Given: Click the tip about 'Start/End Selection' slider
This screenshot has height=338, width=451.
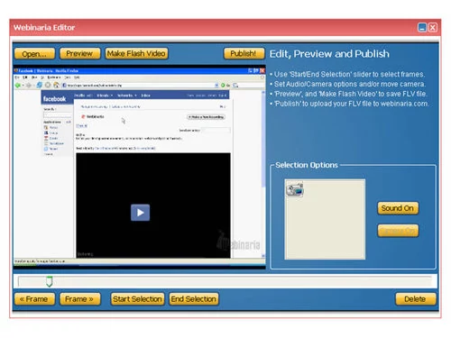Looking at the screenshot, I should tap(347, 74).
